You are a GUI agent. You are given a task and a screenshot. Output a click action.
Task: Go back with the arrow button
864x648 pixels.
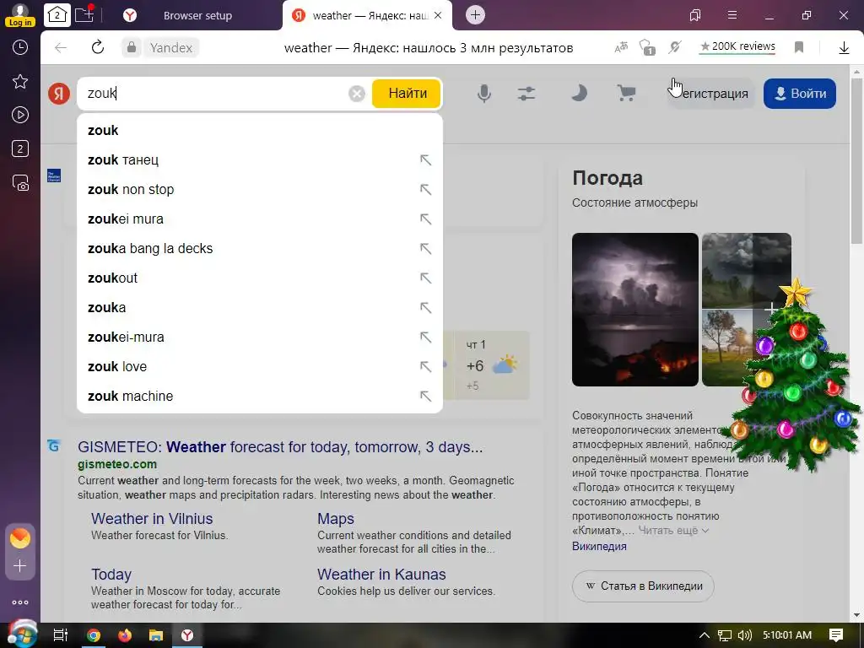pyautogui.click(x=61, y=48)
